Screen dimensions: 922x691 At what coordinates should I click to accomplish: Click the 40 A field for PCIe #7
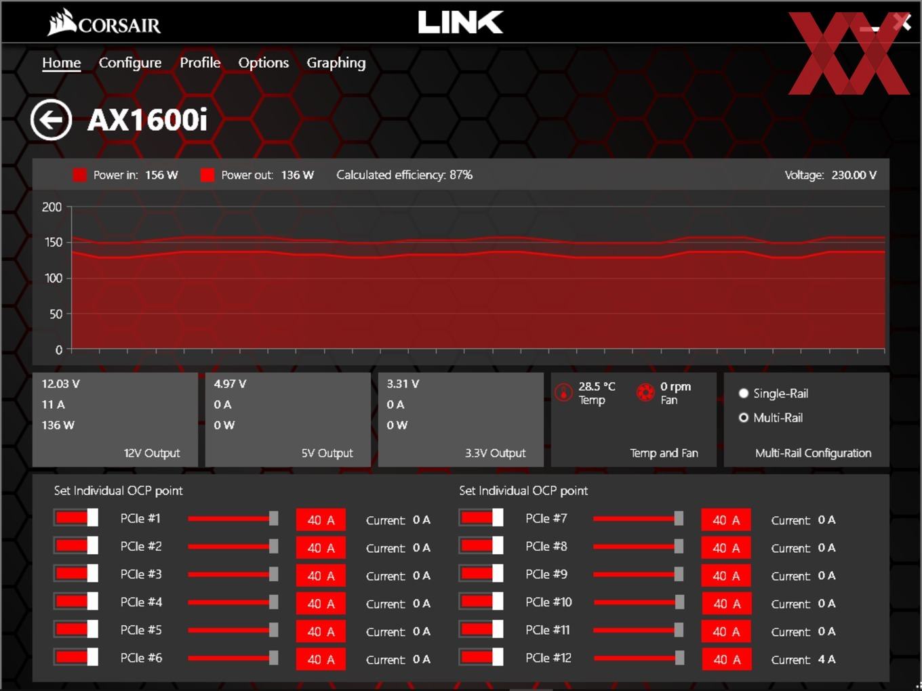coord(726,520)
